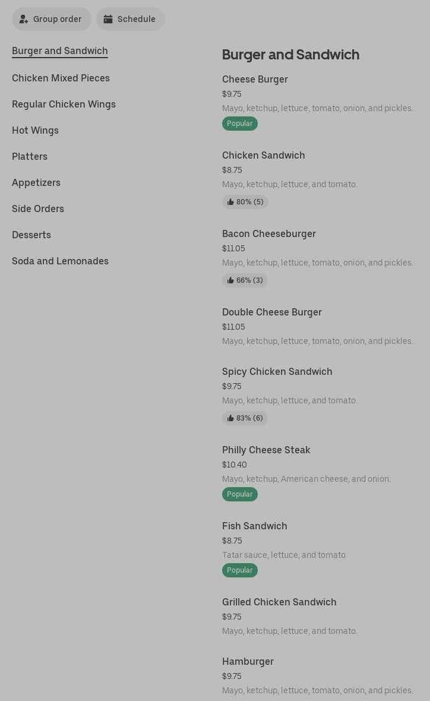Viewport: 430px width, 701px height.
Task: Click thumbs-up icon on Spicy Chicken Sandwich rating
Action: 230,418
